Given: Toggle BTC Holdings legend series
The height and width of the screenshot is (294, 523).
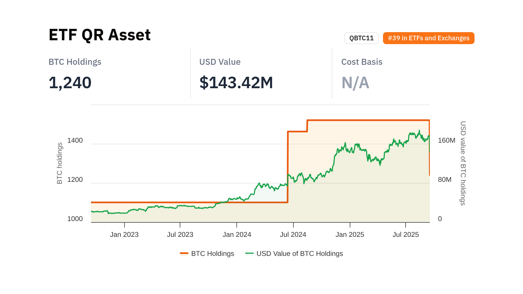Looking at the screenshot, I should pyautogui.click(x=212, y=253).
